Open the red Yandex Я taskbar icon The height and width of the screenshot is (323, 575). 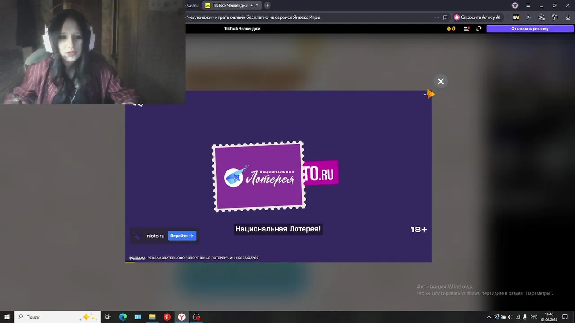pos(167,317)
